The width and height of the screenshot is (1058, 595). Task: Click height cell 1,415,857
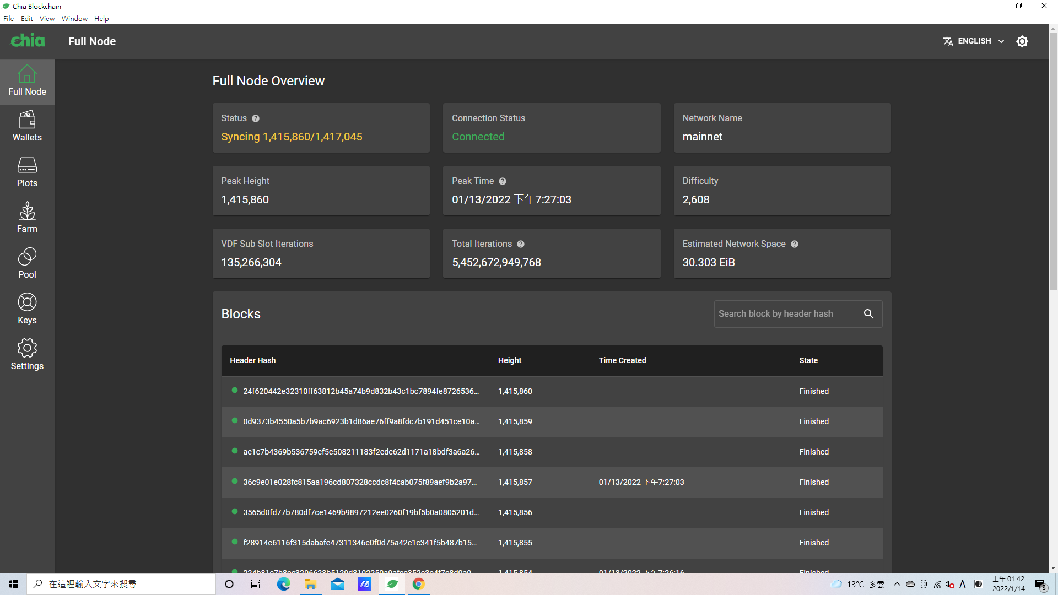click(515, 483)
